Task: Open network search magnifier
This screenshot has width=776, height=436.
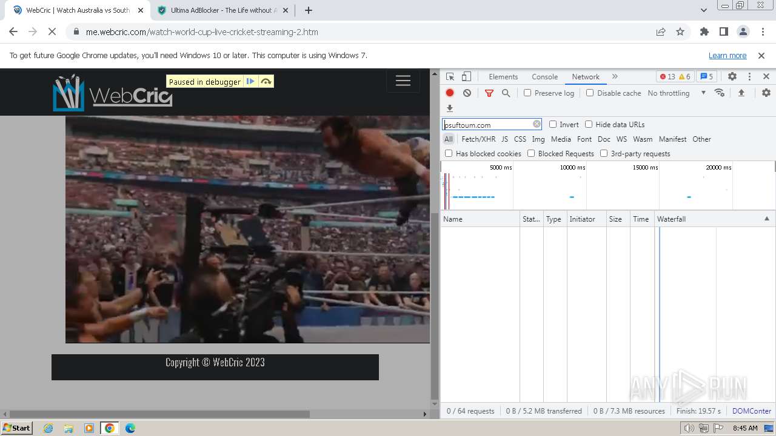Action: (x=506, y=93)
